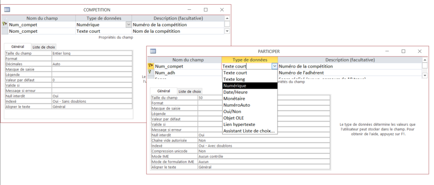Click Nom du champ header in PARTICIPER
This screenshot has height=185, width=434.
(x=188, y=60)
